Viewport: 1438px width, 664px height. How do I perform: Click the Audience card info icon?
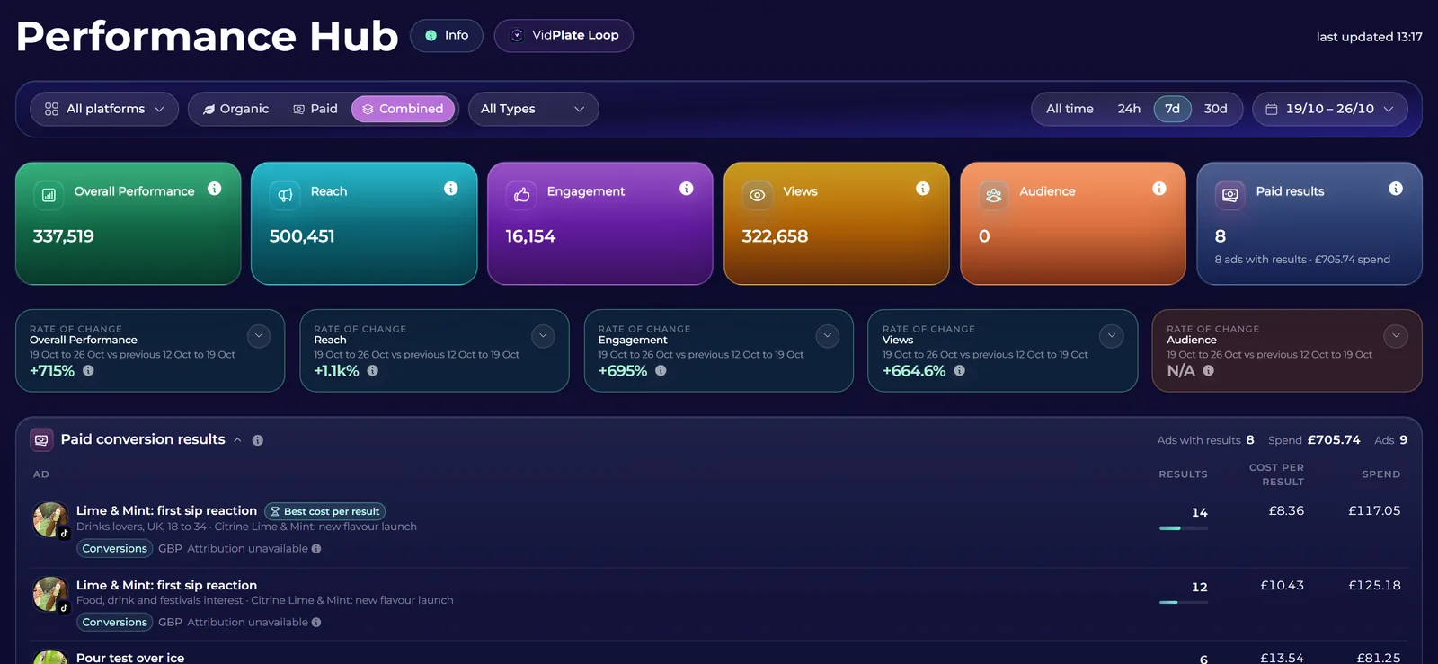tap(1159, 189)
